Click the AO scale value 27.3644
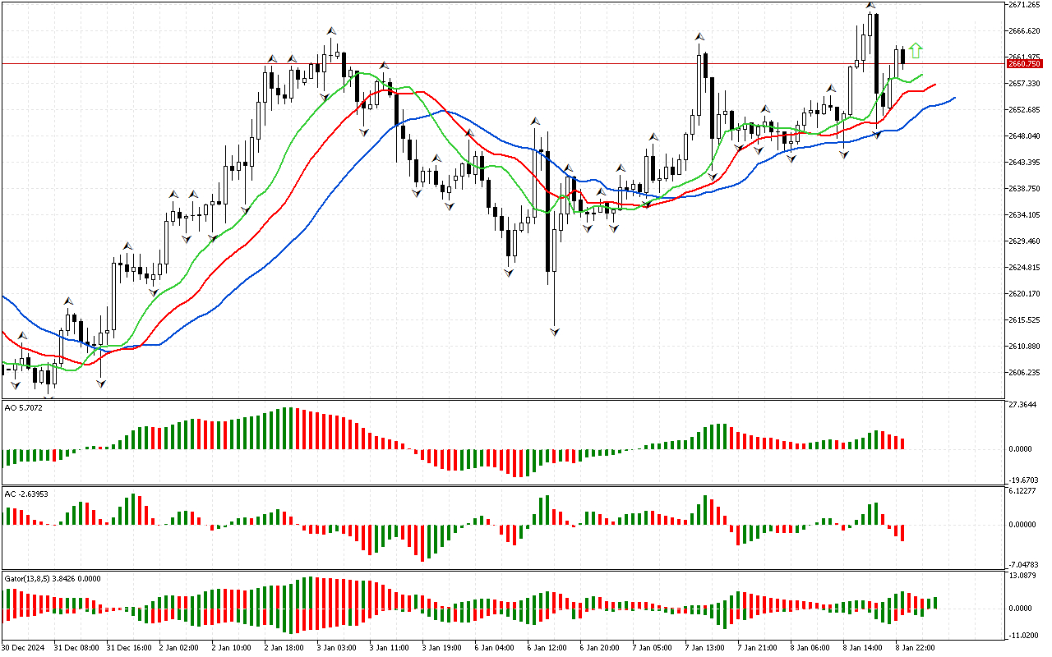 tap(1022, 406)
